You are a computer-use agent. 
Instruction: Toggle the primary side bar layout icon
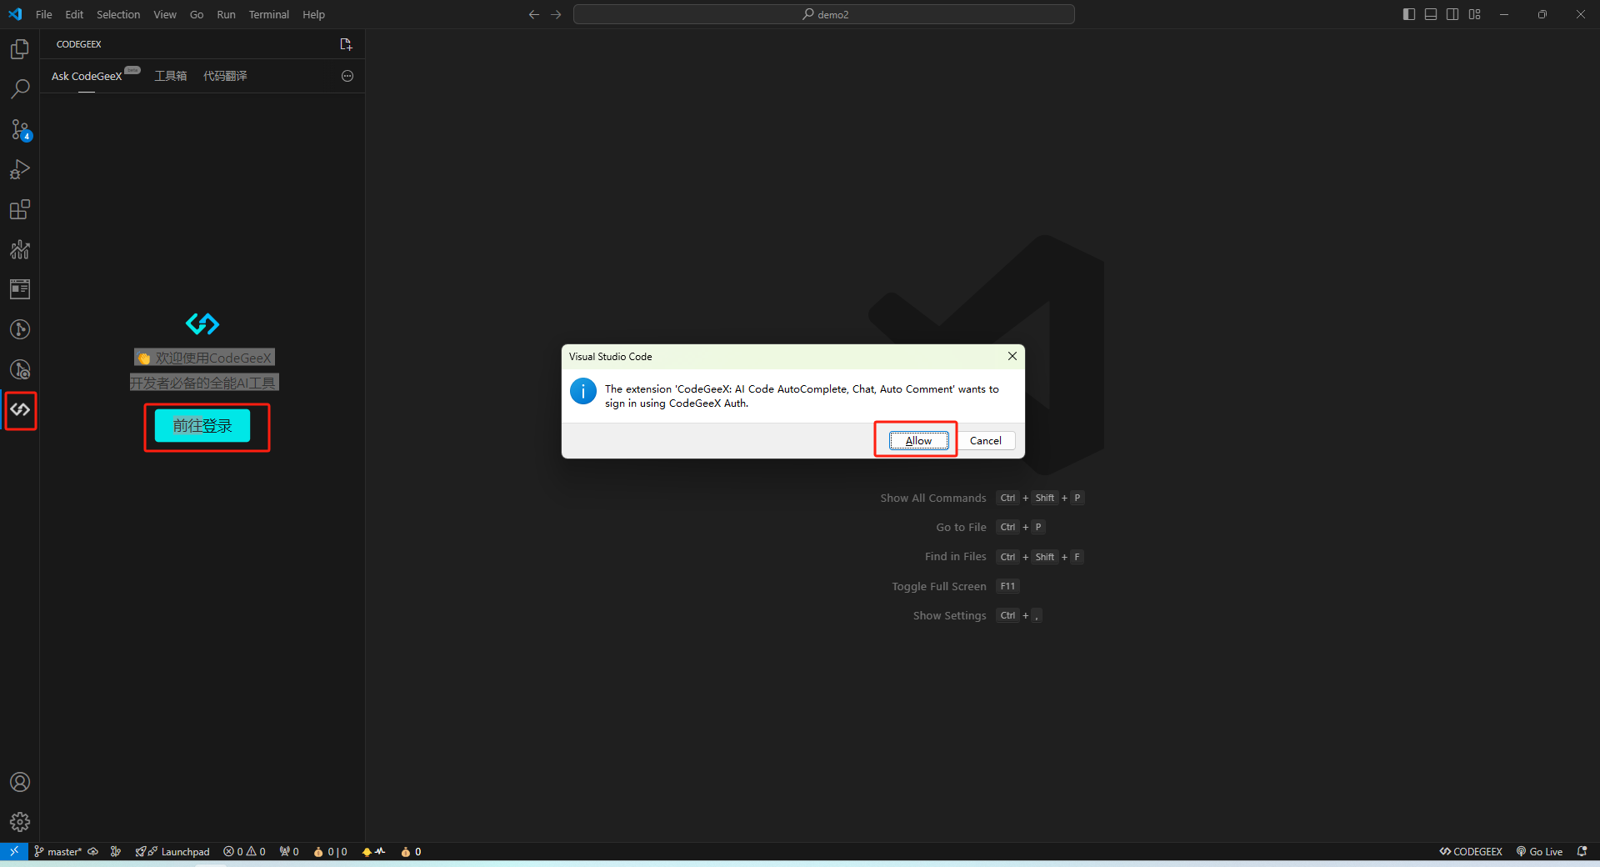(x=1409, y=14)
